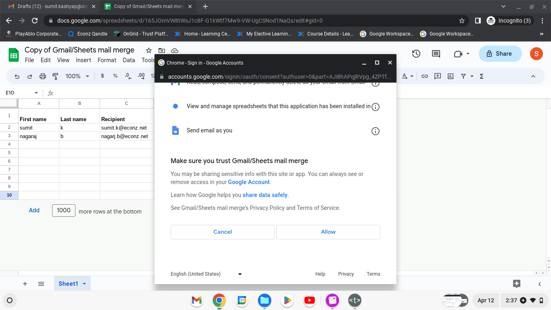The width and height of the screenshot is (551, 310).
Task: Select the Recipient header cell
Action: tap(127, 116)
